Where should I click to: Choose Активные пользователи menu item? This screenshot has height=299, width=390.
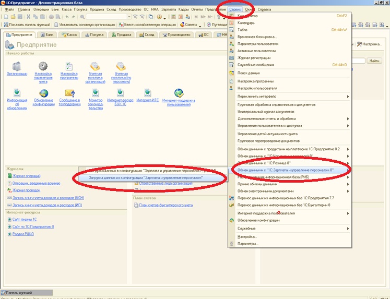[x=290, y=51]
